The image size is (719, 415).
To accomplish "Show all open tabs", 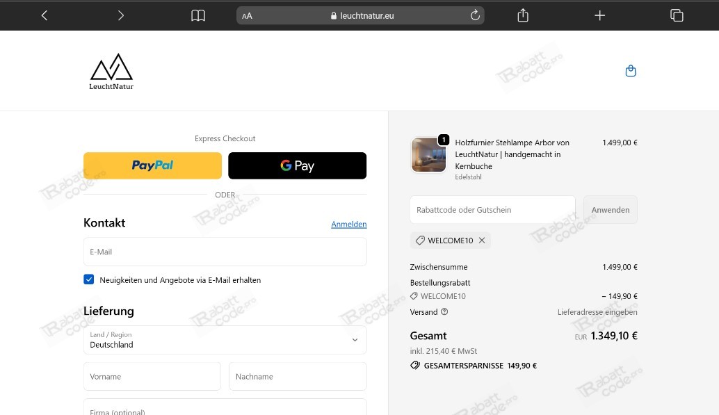I will coord(677,15).
